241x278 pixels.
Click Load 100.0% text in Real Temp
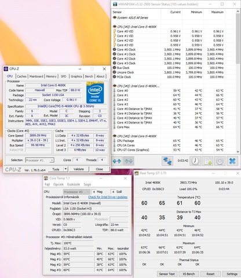(x=188, y=189)
